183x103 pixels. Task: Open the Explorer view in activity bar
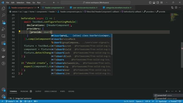tap(3, 8)
